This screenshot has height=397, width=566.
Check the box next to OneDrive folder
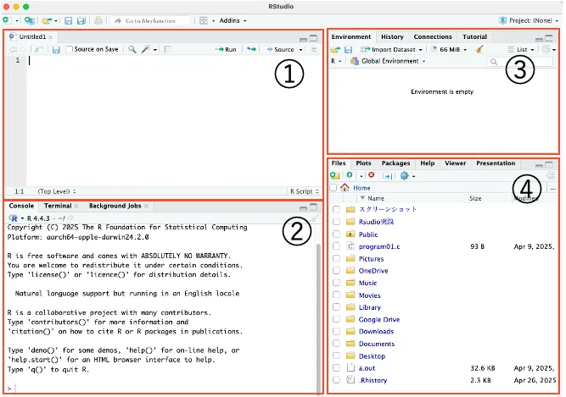336,271
